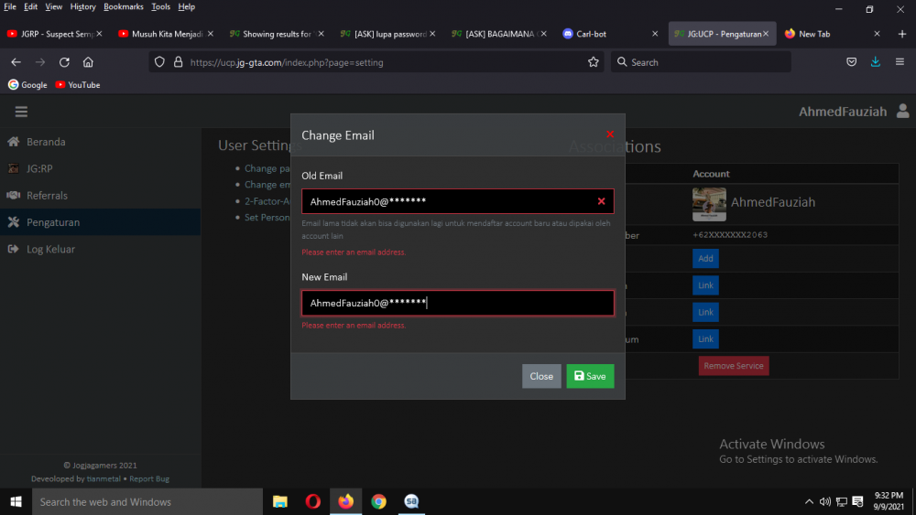This screenshot has height=515, width=916.
Task: Select Pengaturan in the sidebar
Action: [101, 222]
